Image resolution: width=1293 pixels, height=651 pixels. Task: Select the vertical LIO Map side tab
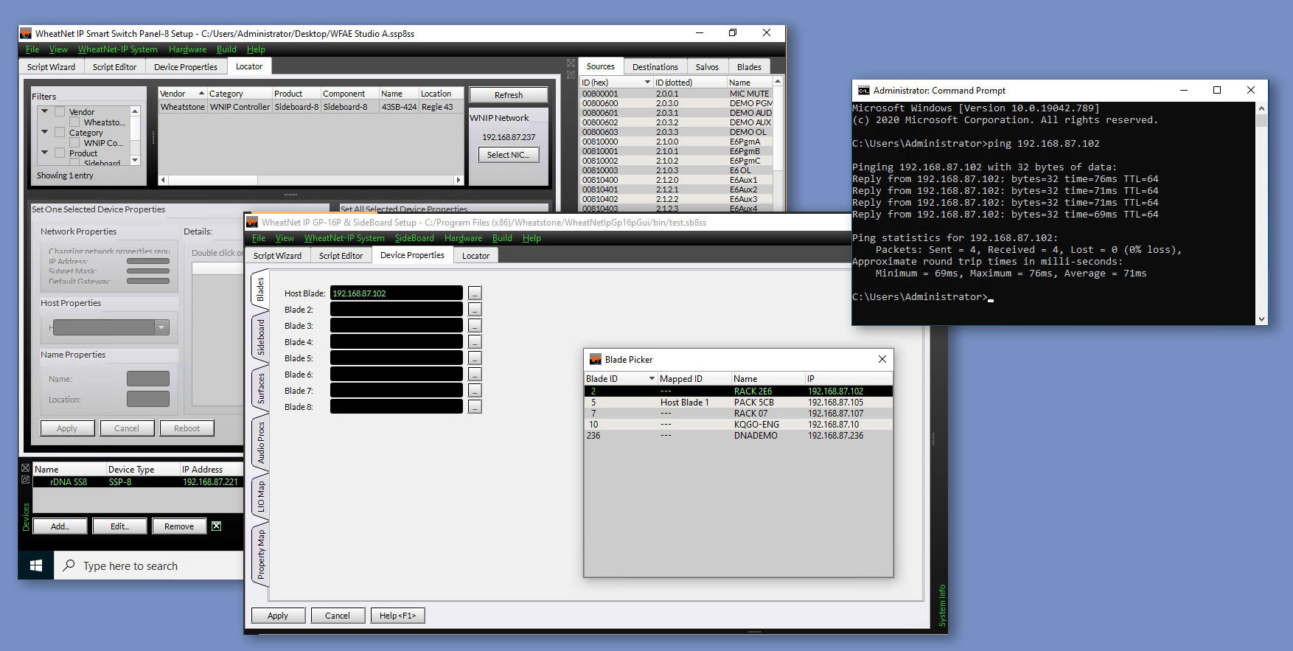(260, 497)
